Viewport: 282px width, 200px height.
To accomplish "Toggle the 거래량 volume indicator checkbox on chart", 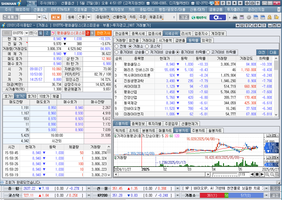I will click(x=115, y=158).
